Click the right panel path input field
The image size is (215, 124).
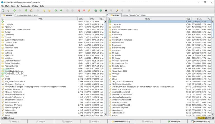point(168,15)
